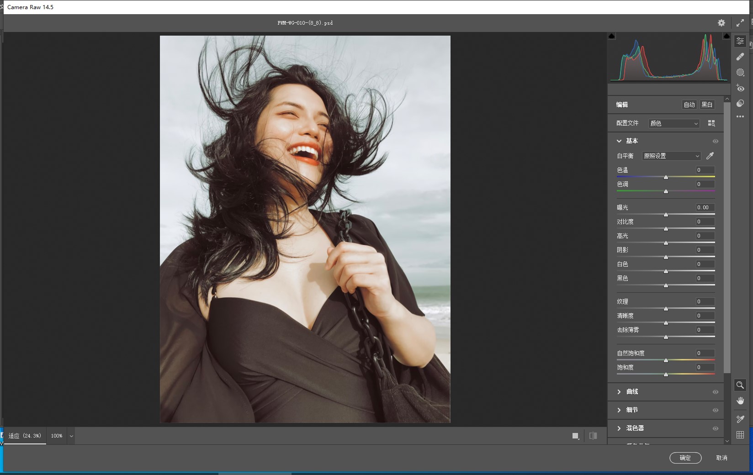
Task: Open the Masking tool
Action: point(740,72)
